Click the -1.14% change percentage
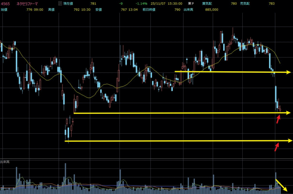Screen dimensions: 293x194 [x=141, y=4]
